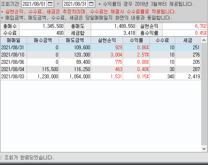Click realized profit 929
Screen dimensions: 208x165
(x=118, y=47)
